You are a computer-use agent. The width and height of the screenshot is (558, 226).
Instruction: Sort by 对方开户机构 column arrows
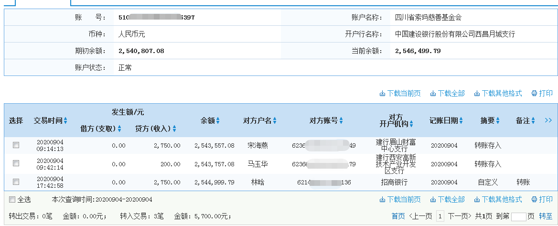coord(411,124)
